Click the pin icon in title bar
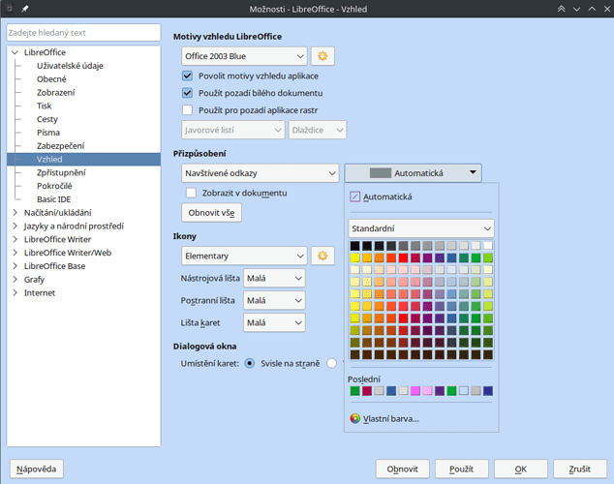614x484 pixels. 24,9
